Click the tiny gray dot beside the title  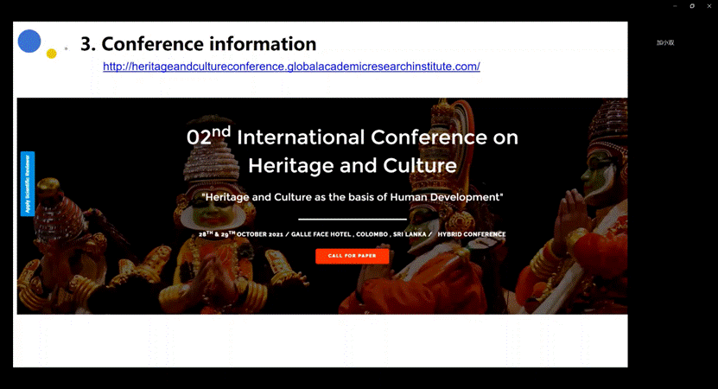pyautogui.click(x=67, y=48)
